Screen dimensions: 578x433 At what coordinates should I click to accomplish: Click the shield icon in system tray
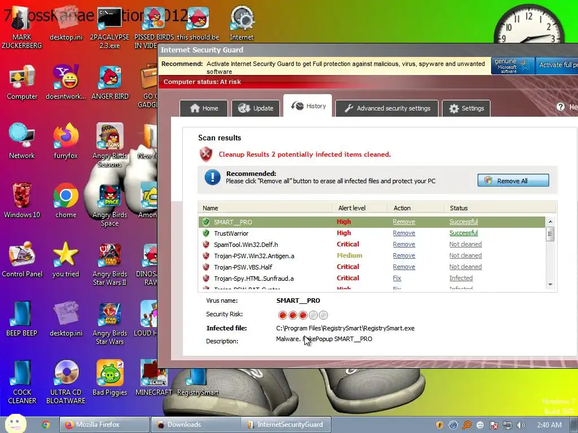point(439,425)
